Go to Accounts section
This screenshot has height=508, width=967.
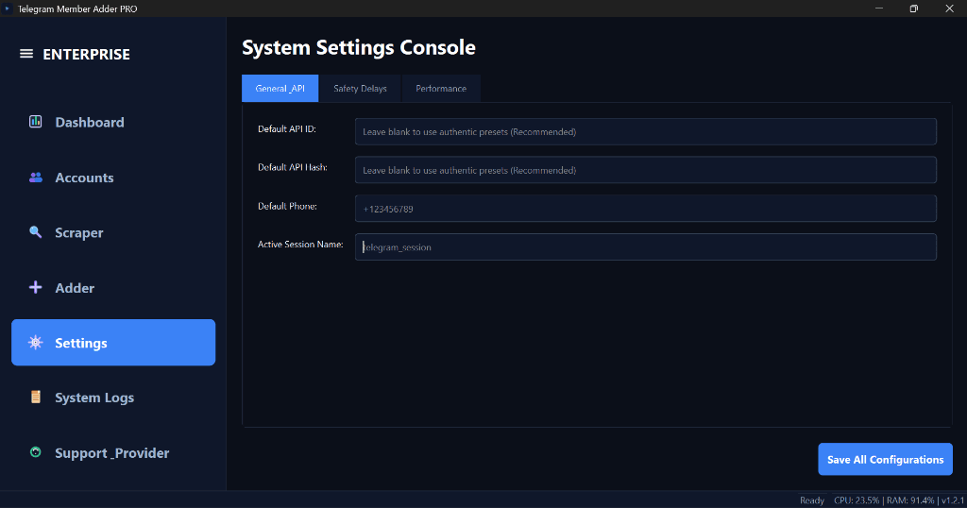pos(113,178)
